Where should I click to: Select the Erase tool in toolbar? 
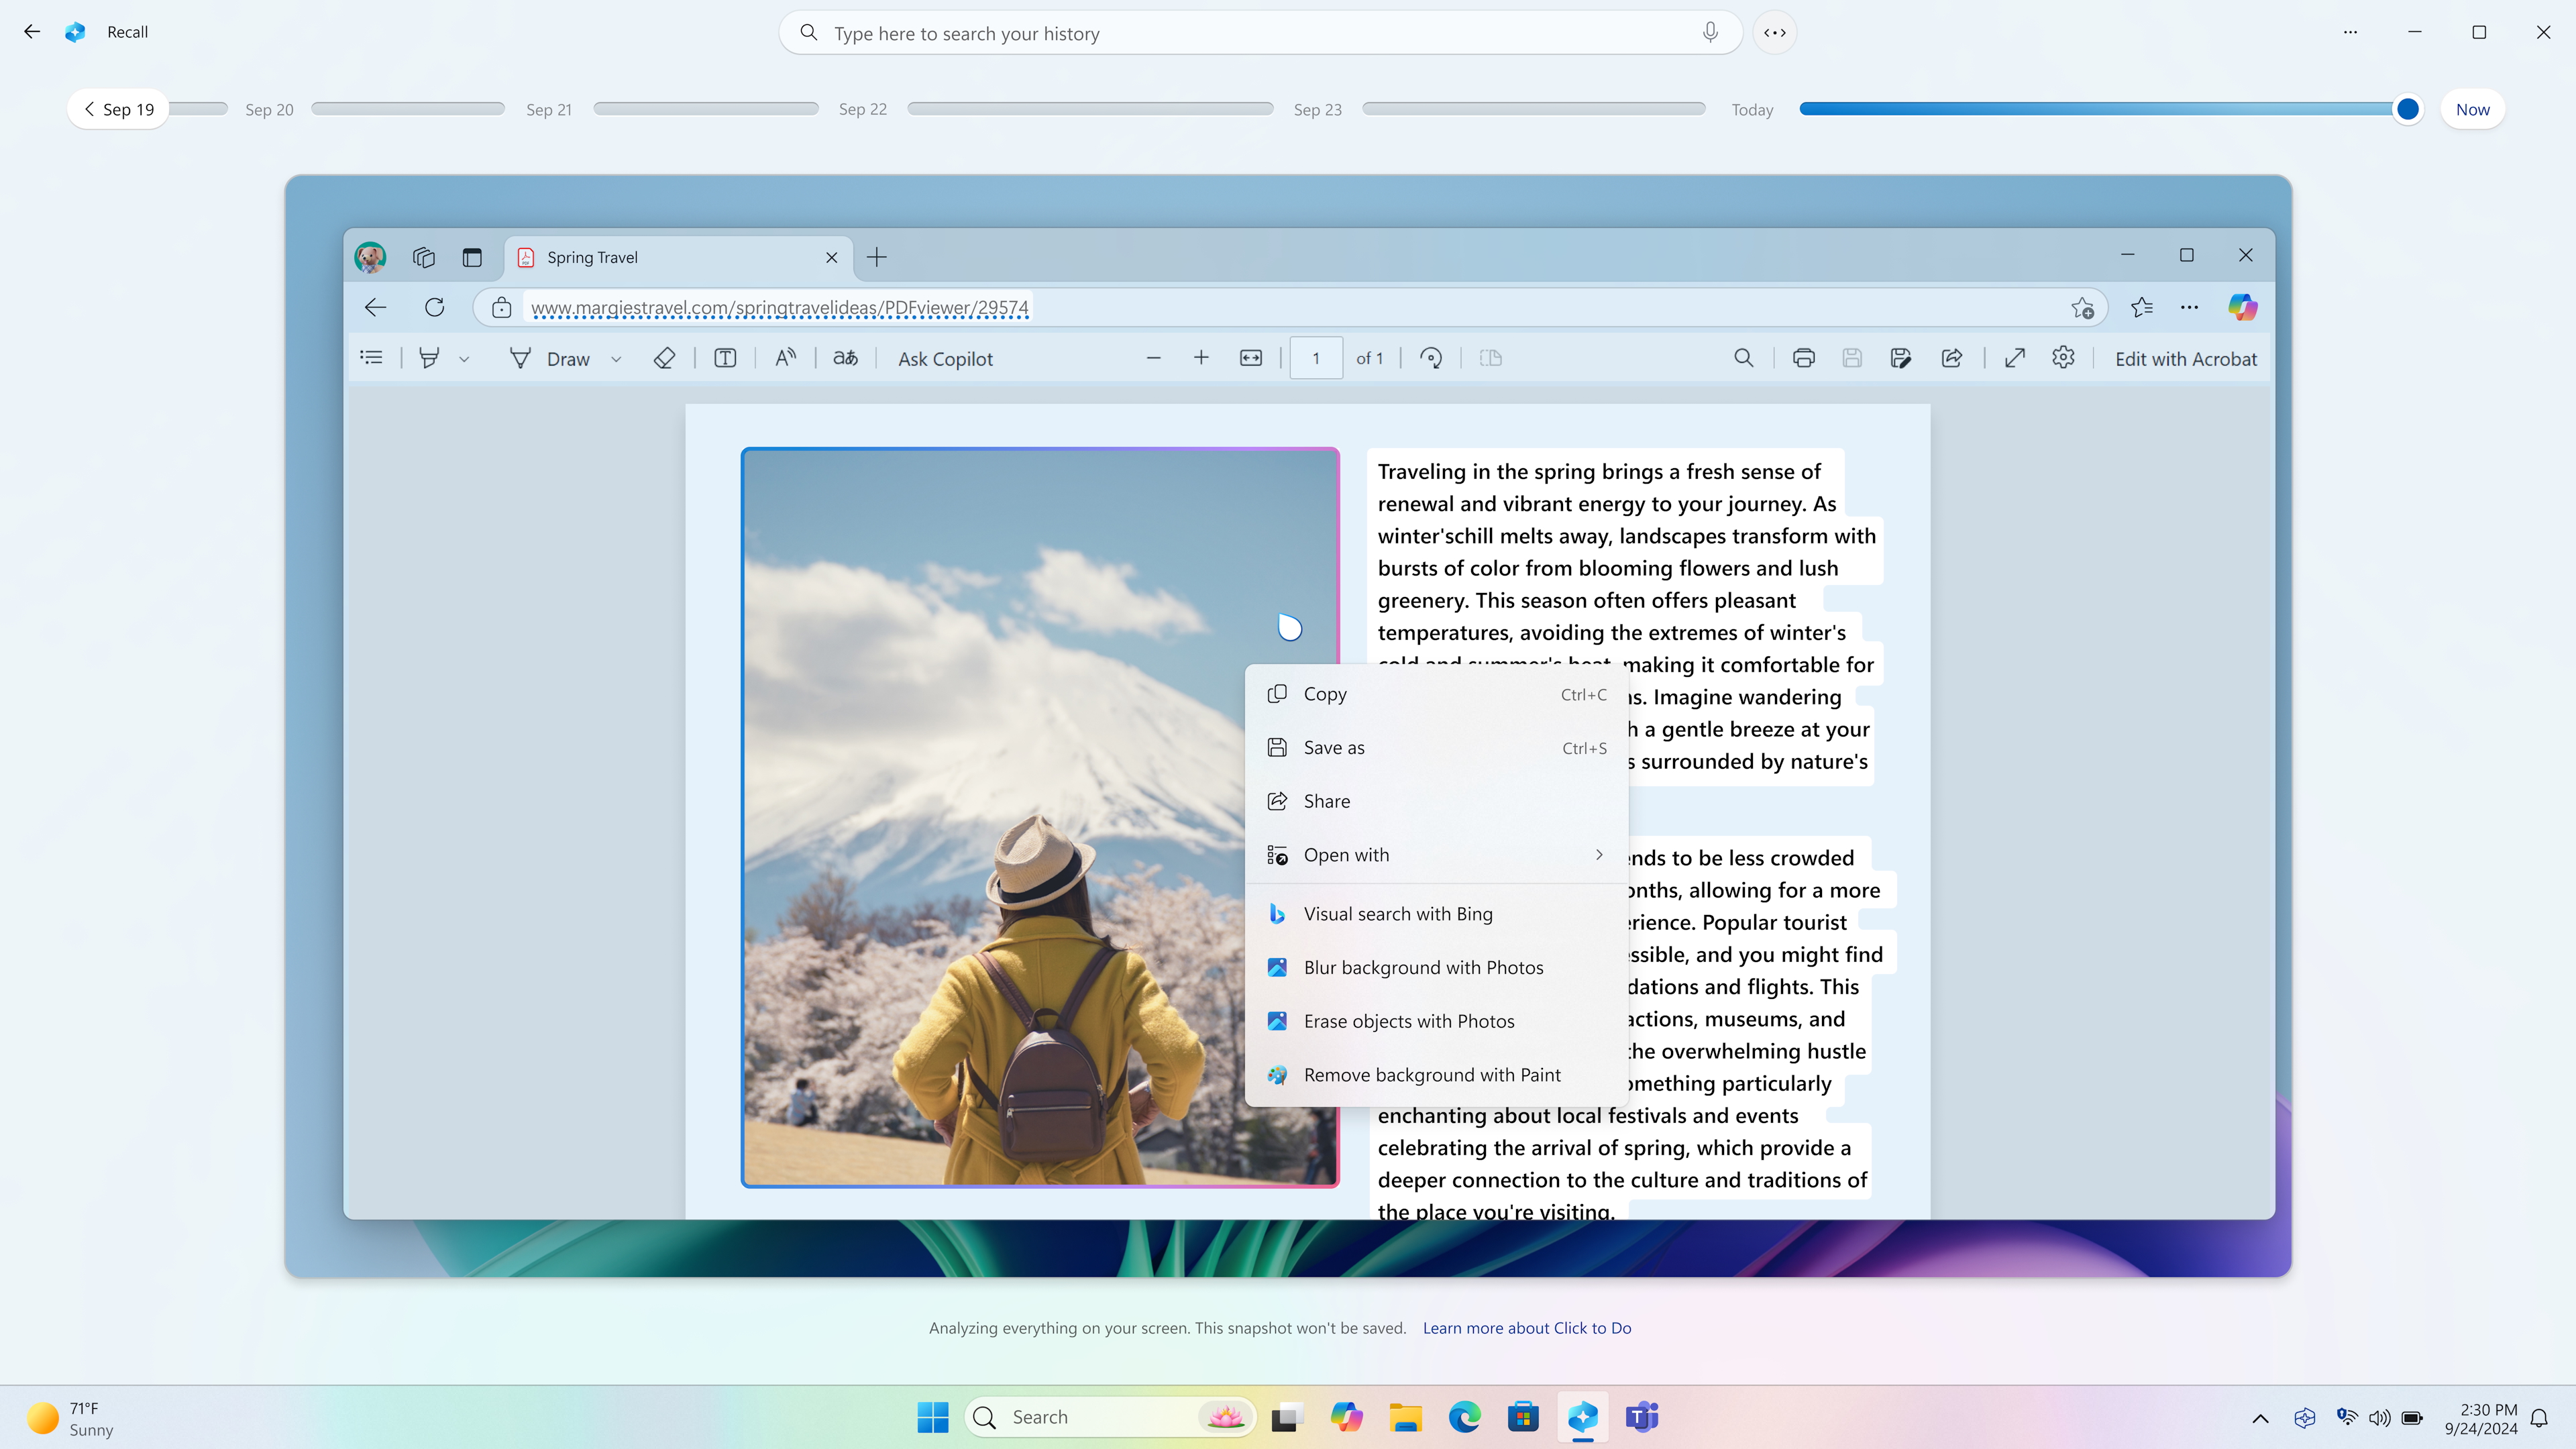click(x=665, y=359)
